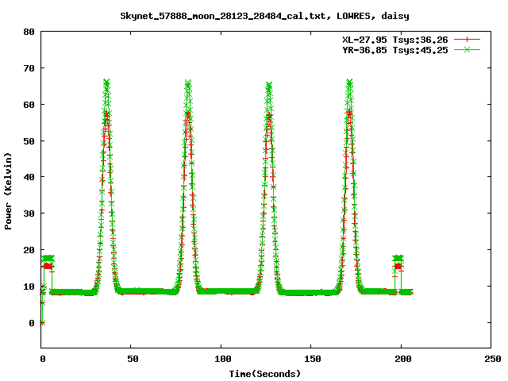
Task: Click the first green peak near 36 seconds
Action: 106,82
